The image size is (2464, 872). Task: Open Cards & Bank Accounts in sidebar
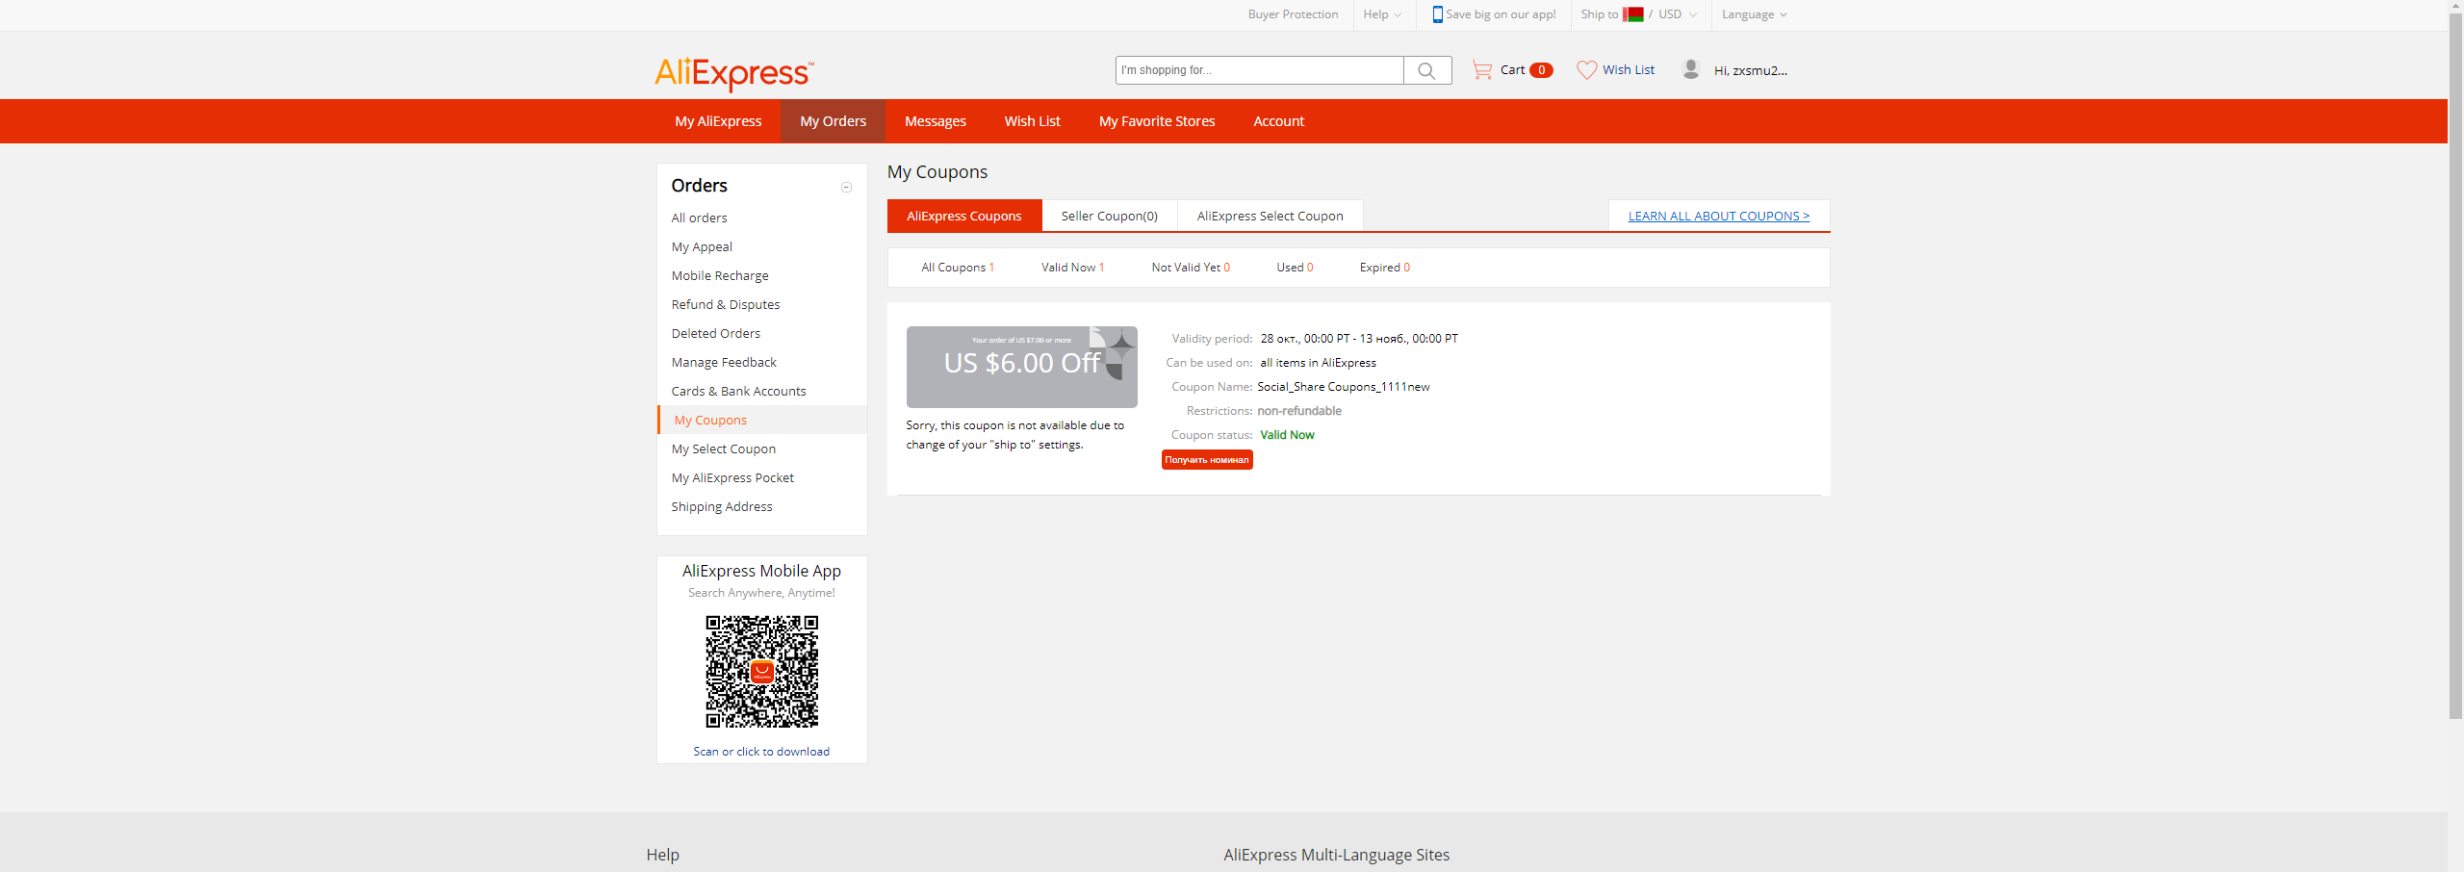tap(738, 392)
